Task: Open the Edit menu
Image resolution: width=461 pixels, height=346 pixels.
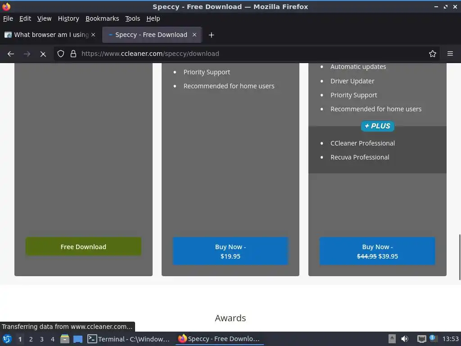Action: click(25, 18)
